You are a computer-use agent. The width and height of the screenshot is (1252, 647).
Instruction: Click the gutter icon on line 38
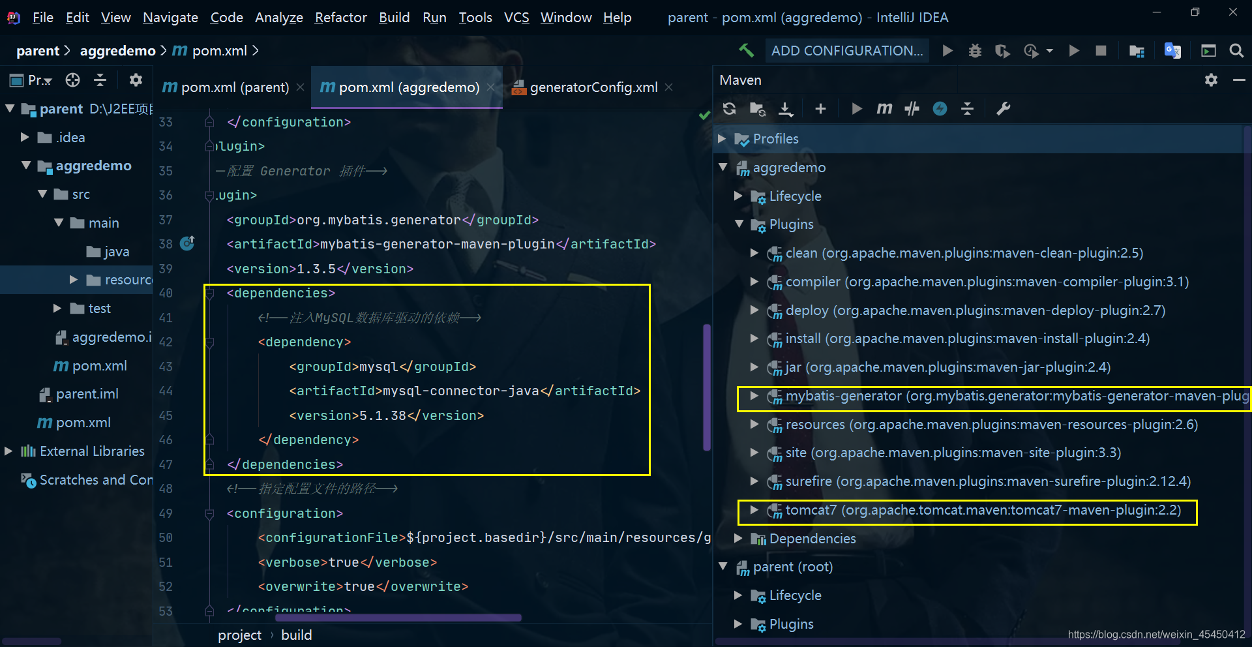187,243
